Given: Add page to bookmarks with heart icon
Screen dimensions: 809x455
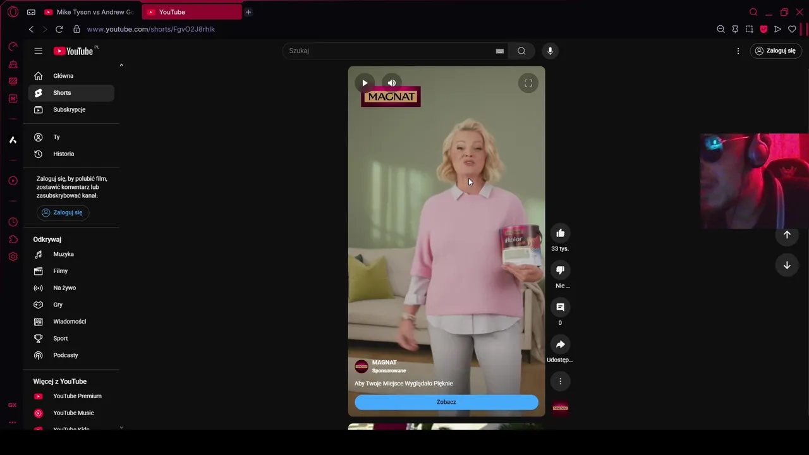Looking at the screenshot, I should coord(792,29).
